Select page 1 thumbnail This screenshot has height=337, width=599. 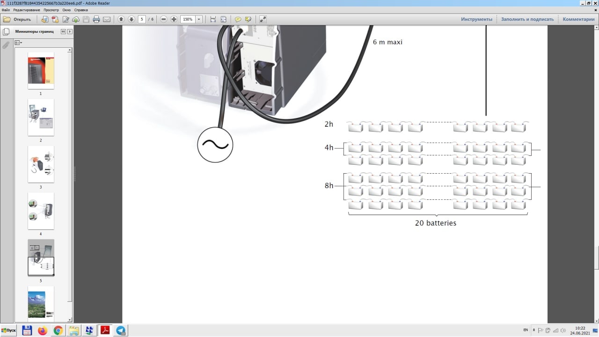click(41, 70)
